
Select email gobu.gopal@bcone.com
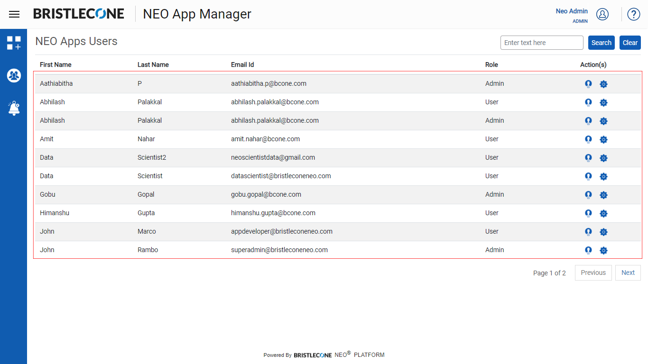[266, 194]
